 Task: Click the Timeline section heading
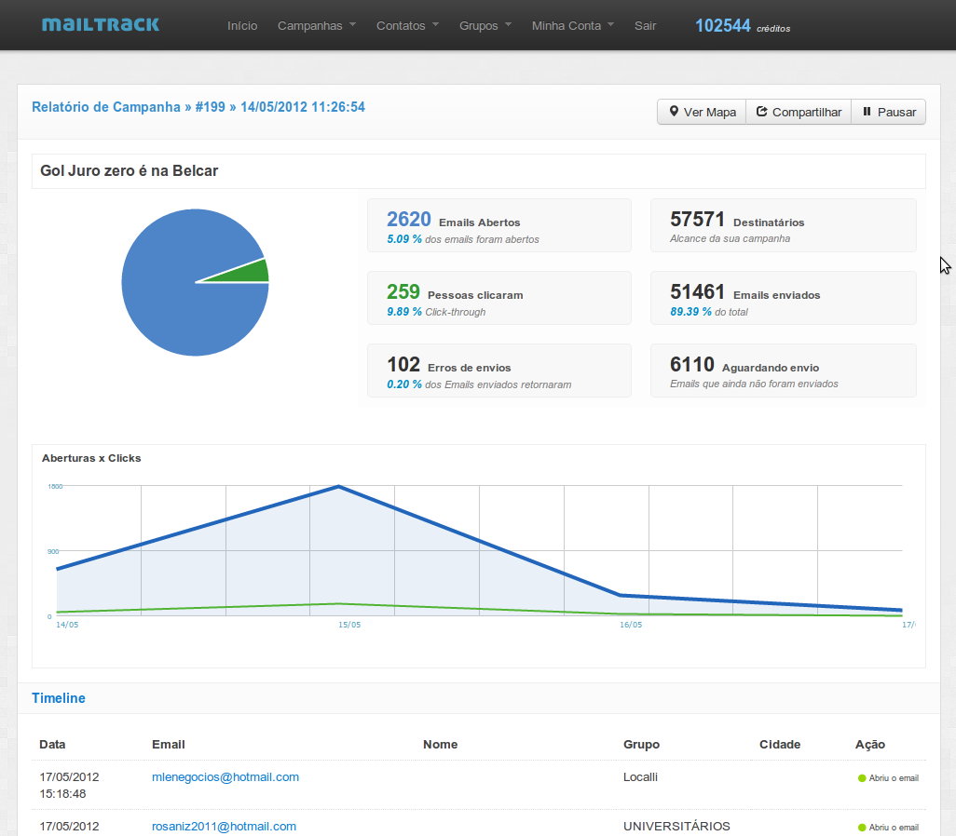tap(59, 697)
